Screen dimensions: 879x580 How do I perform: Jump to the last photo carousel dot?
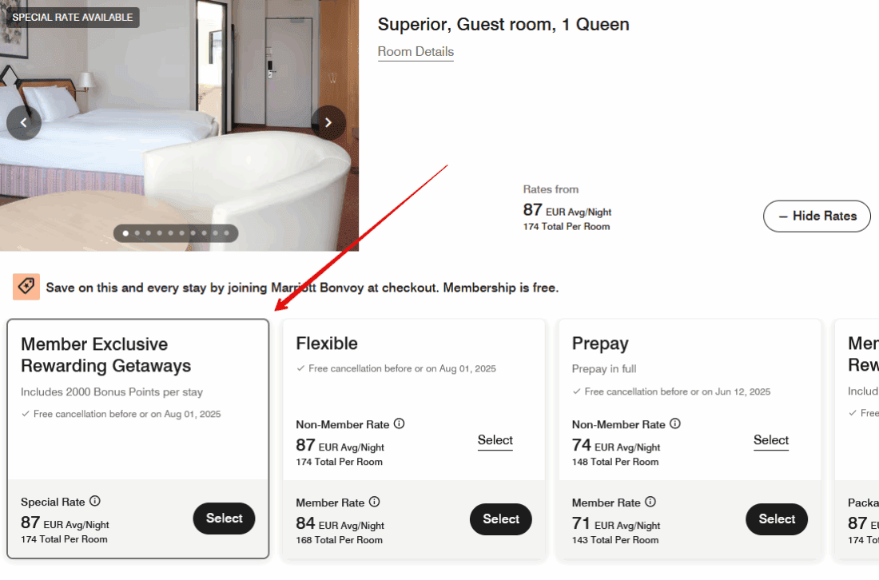pyautogui.click(x=226, y=233)
